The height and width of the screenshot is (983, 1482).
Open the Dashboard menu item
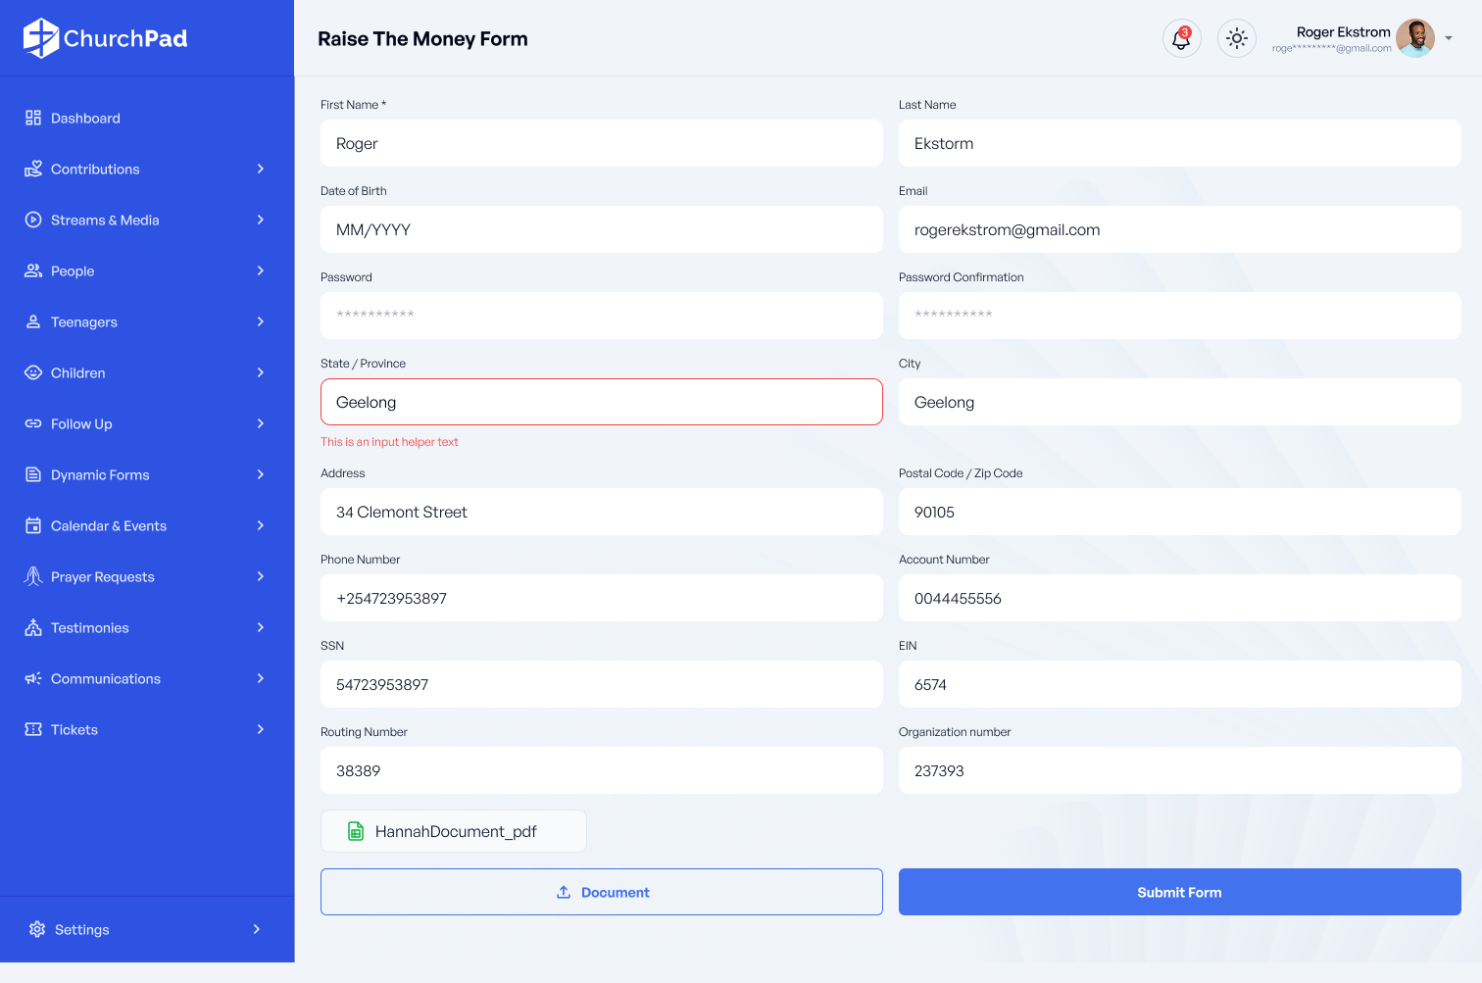(x=85, y=118)
